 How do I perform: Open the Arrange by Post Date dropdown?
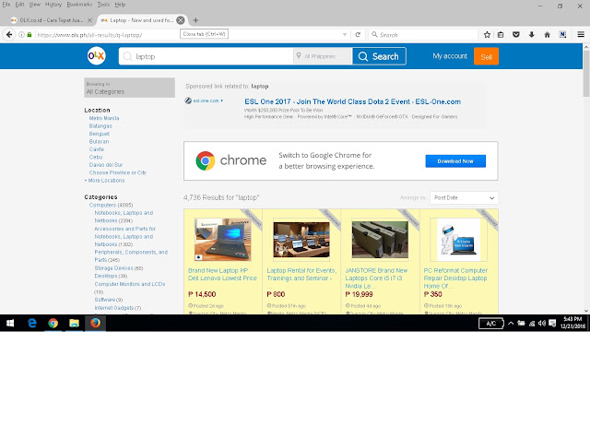(464, 198)
